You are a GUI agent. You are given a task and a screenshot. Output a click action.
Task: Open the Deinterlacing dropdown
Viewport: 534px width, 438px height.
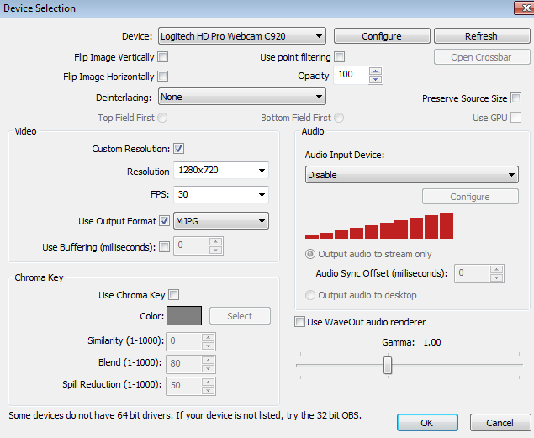pyautogui.click(x=242, y=97)
